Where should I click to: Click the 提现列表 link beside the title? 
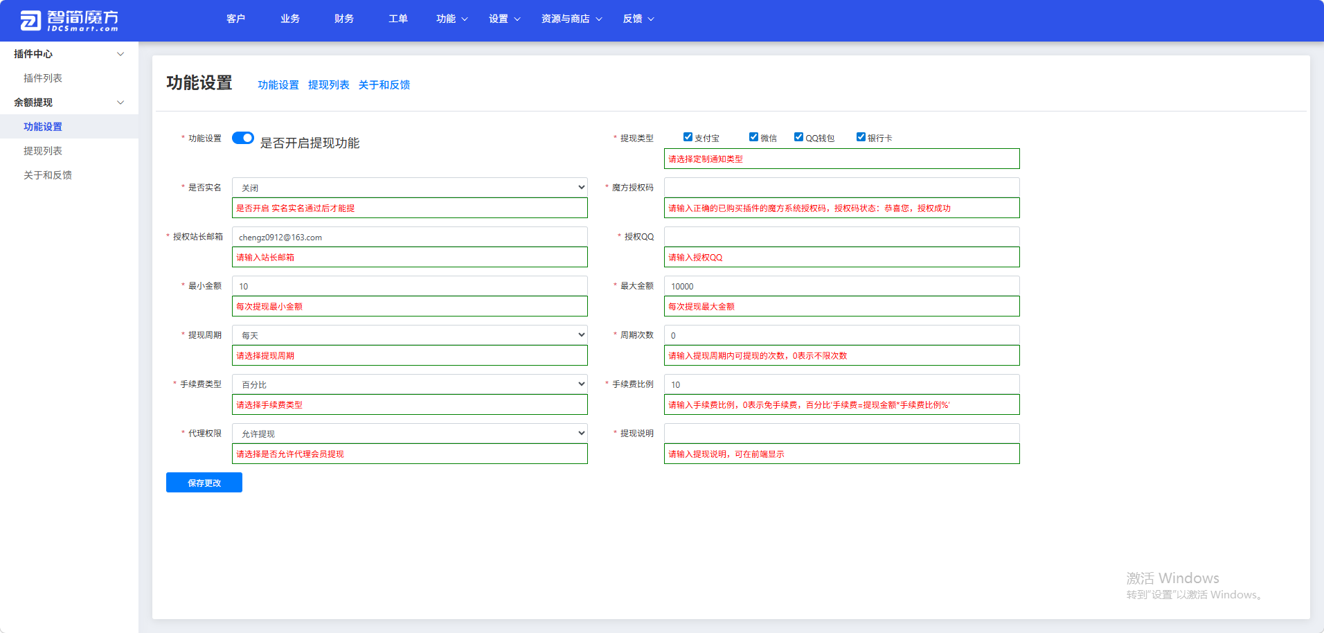click(x=329, y=84)
